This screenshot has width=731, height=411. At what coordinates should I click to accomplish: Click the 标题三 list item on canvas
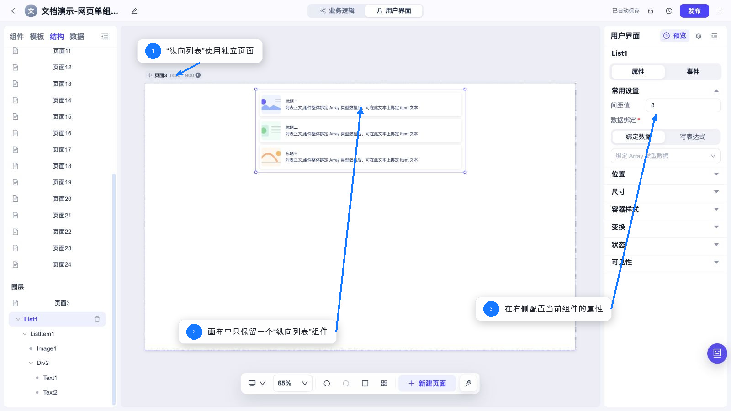click(360, 157)
